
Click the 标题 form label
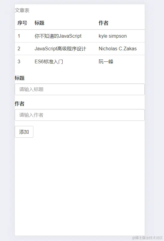coord(20,78)
